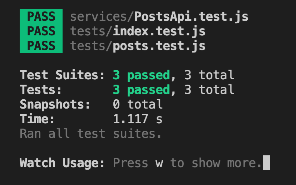The height and width of the screenshot is (185, 296).
Task: Click the PASS badge beside index.test.js
Action: (41, 31)
